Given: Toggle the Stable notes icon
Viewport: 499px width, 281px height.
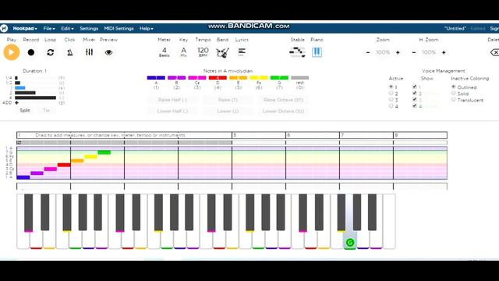Looking at the screenshot, I should pyautogui.click(x=297, y=52).
